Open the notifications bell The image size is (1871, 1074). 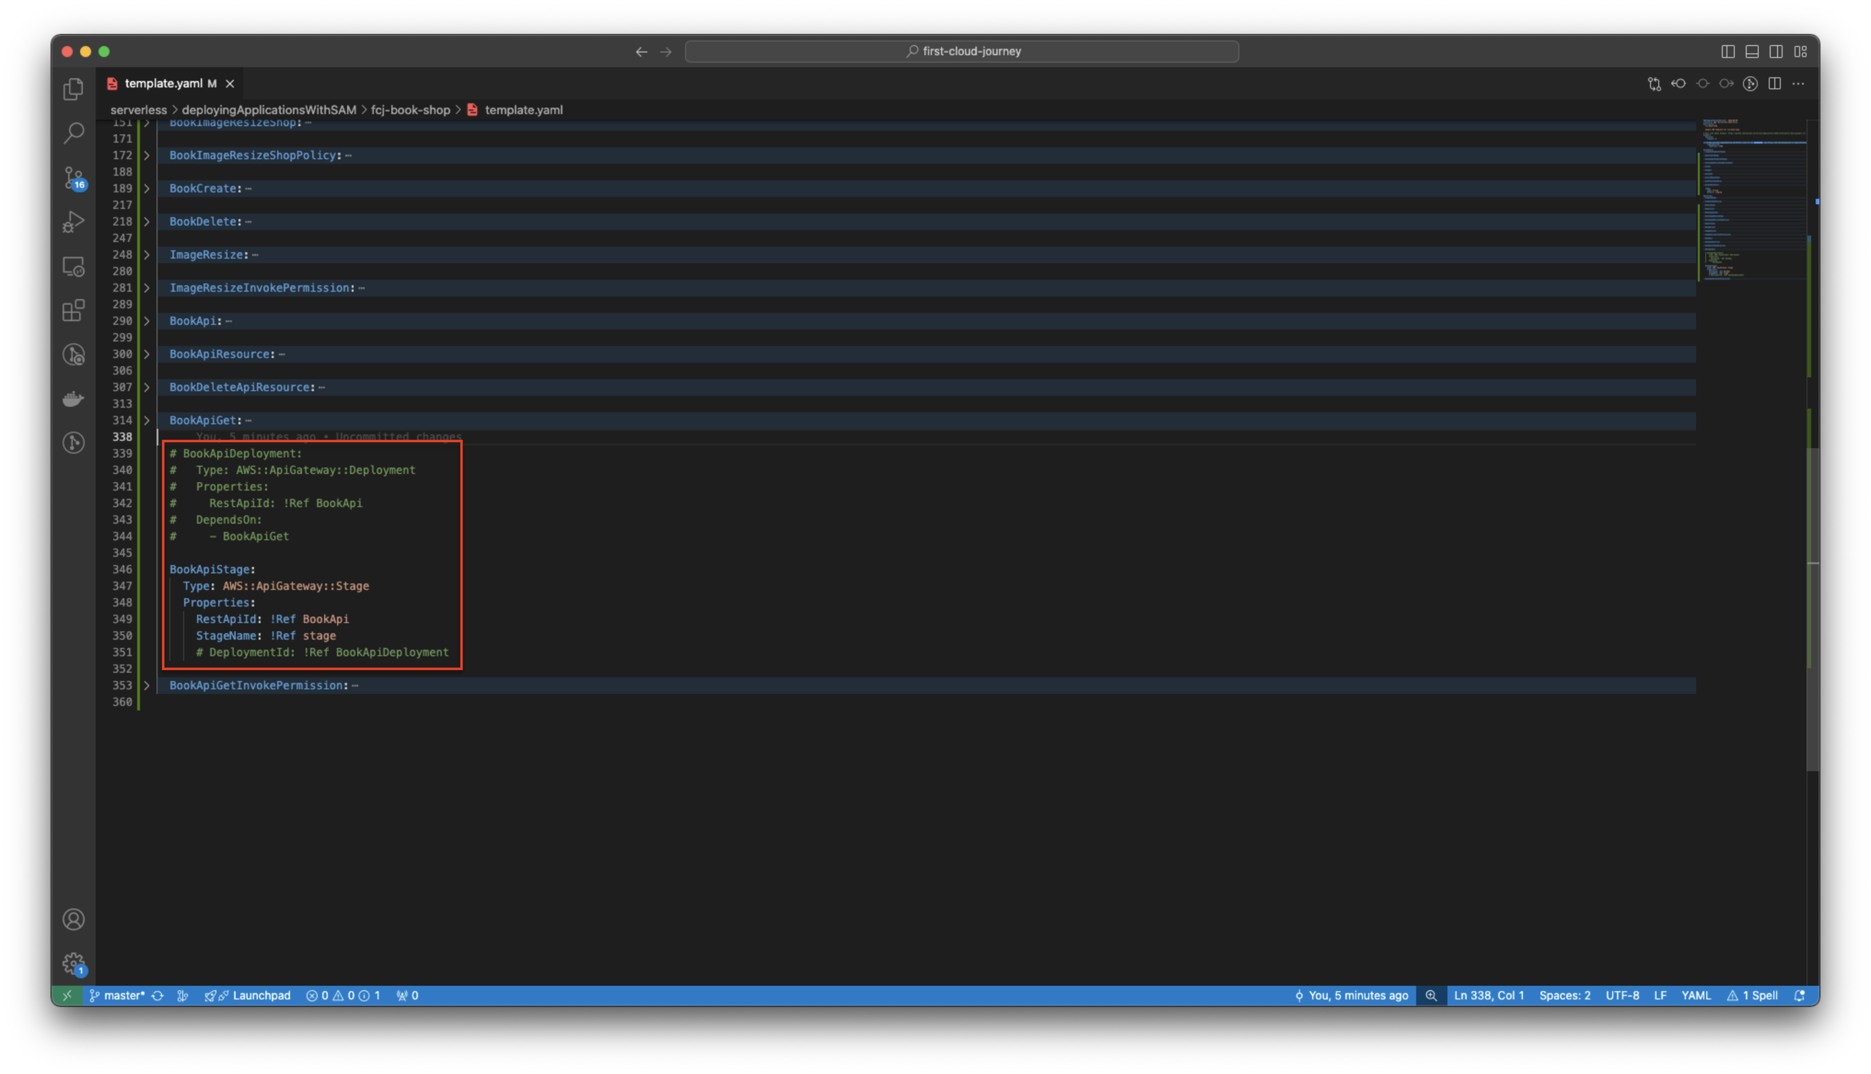click(1800, 996)
